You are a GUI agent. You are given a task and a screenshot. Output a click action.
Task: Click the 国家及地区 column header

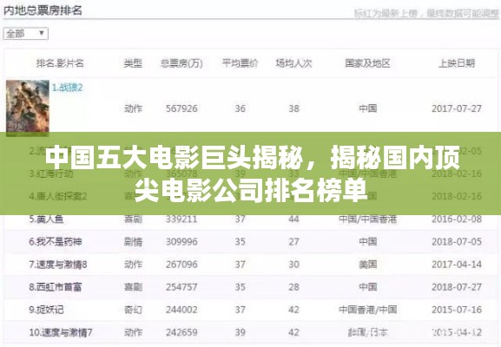click(367, 63)
